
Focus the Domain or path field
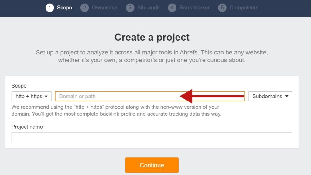pos(150,96)
